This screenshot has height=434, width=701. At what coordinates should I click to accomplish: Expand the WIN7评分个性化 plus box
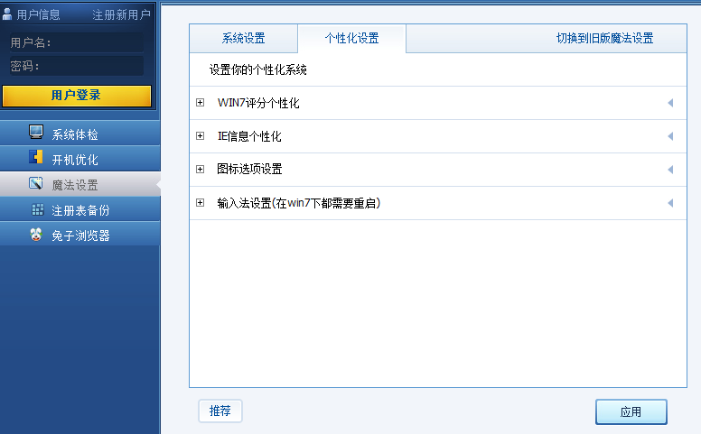point(201,103)
